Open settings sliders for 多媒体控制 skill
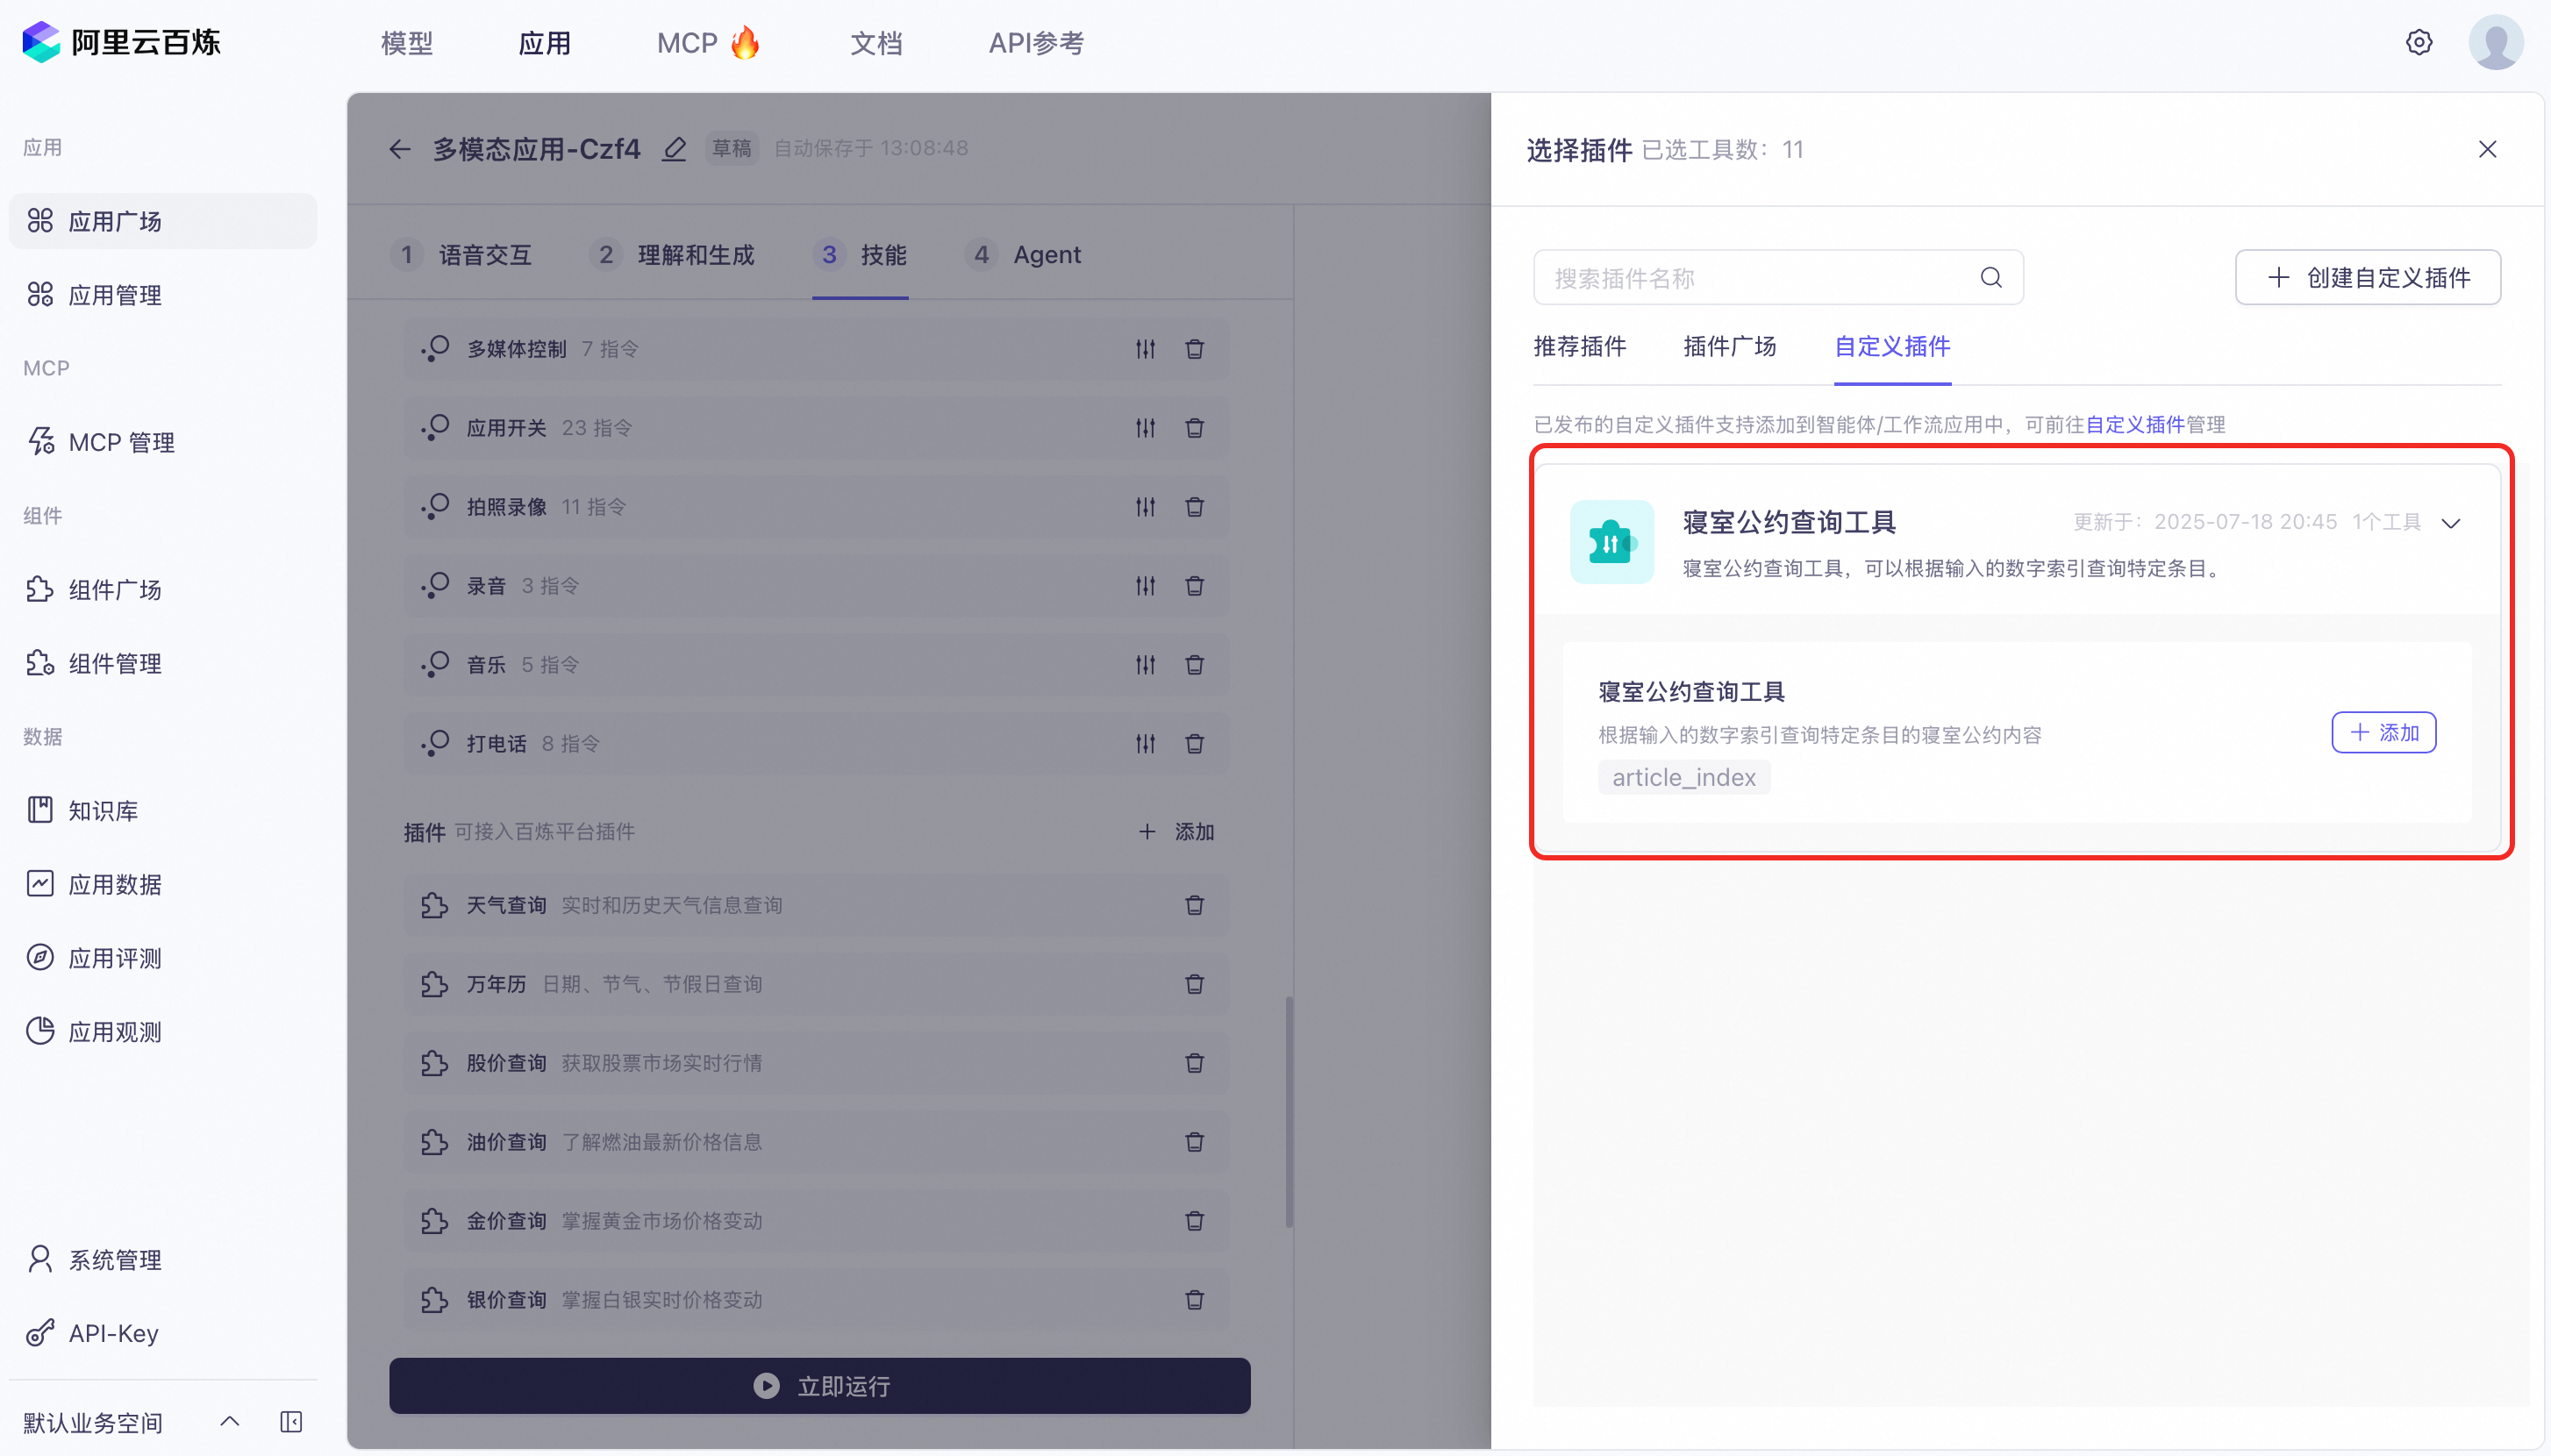Image resolution: width=2551 pixels, height=1456 pixels. pos(1145,349)
